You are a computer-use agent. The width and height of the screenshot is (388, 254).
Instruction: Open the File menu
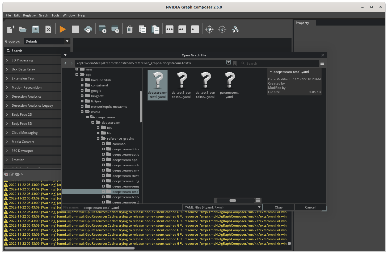tap(8, 15)
